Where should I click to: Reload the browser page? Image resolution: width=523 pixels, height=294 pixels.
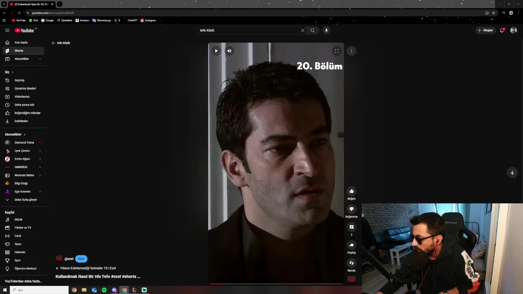point(19,13)
